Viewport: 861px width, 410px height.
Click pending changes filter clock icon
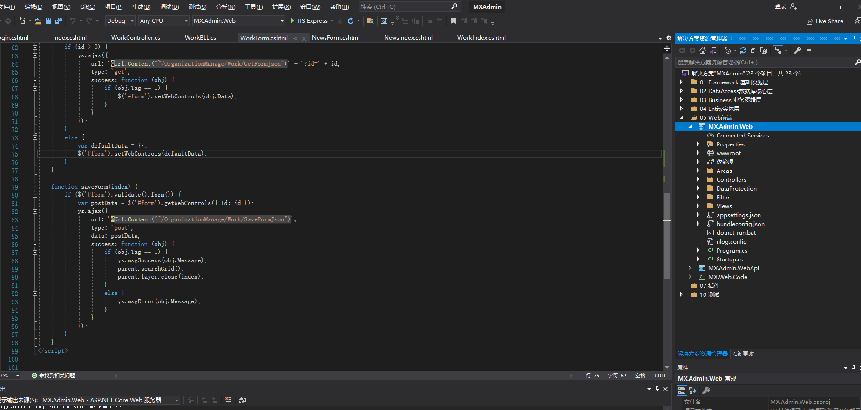click(728, 50)
